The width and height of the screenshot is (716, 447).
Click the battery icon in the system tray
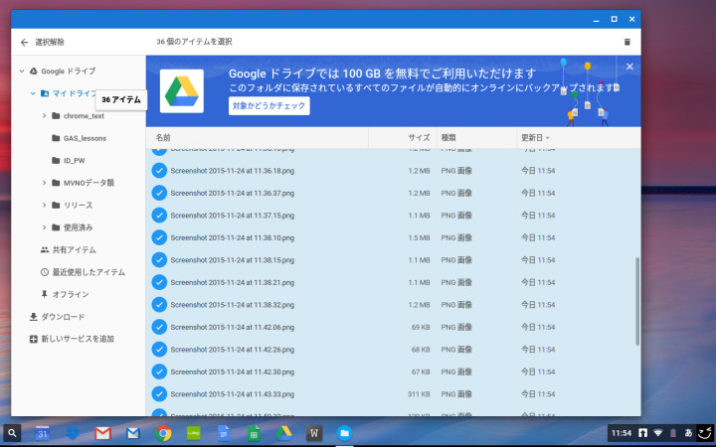click(673, 433)
